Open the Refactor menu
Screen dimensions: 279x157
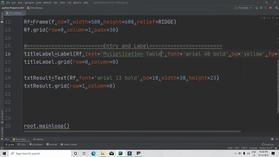[x=48, y=3]
